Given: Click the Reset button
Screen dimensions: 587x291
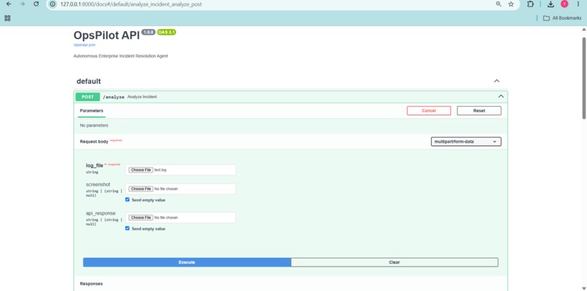Looking at the screenshot, I should (478, 111).
